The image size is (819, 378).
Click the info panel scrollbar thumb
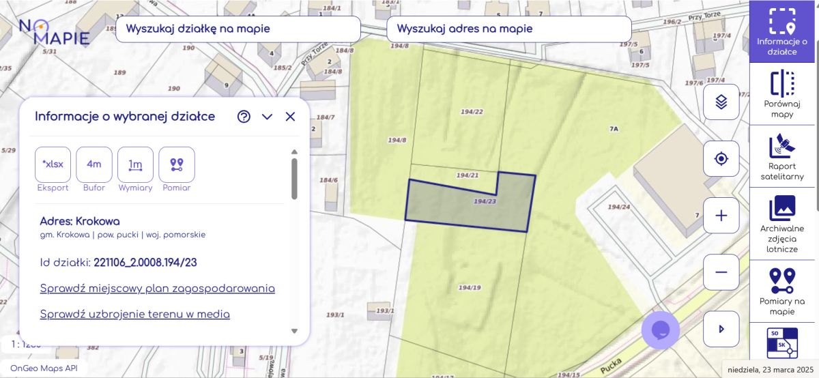294,179
